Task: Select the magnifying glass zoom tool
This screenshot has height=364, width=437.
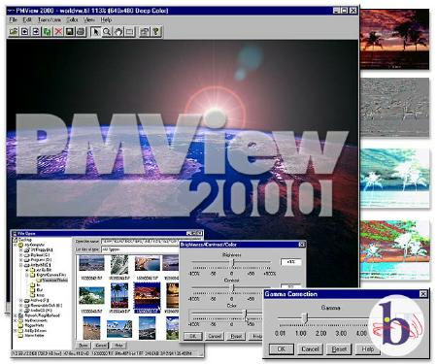Action: (x=107, y=31)
